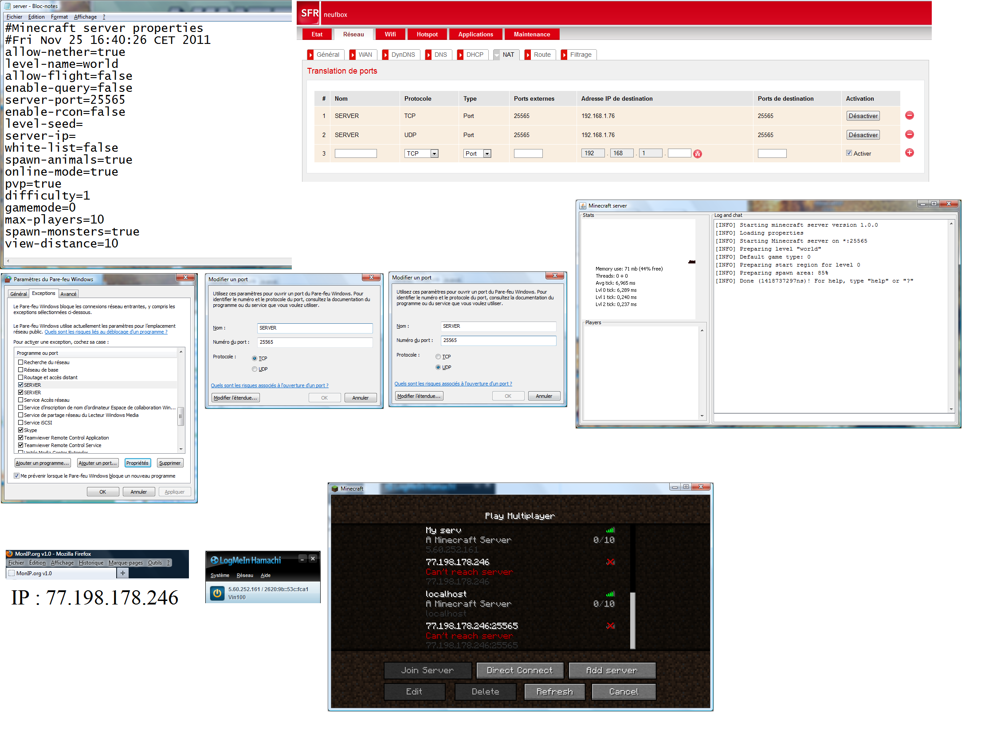Image resolution: width=981 pixels, height=730 pixels.
Task: Switch to the Maintenance tab
Action: pos(532,34)
